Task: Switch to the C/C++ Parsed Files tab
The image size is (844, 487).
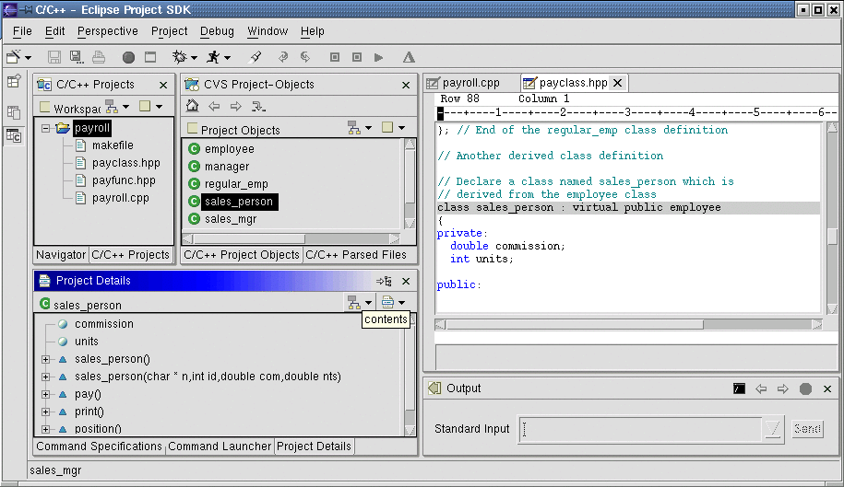Action: pos(355,255)
